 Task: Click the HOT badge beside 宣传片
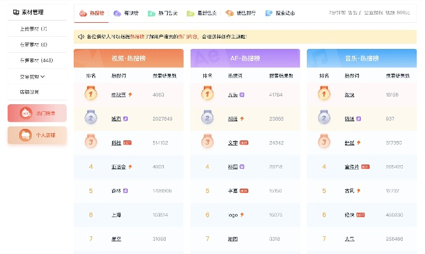click(365, 167)
